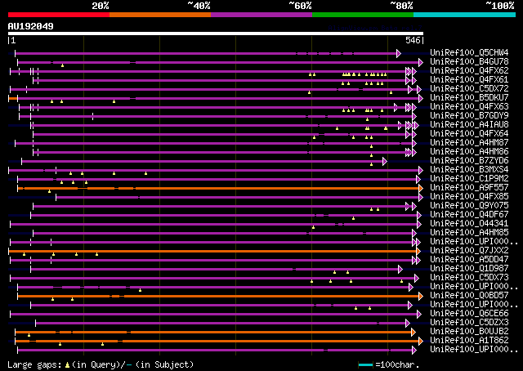Open hit UniRef100_Q1D987
Screen dimensions: 523x371
coord(469,269)
